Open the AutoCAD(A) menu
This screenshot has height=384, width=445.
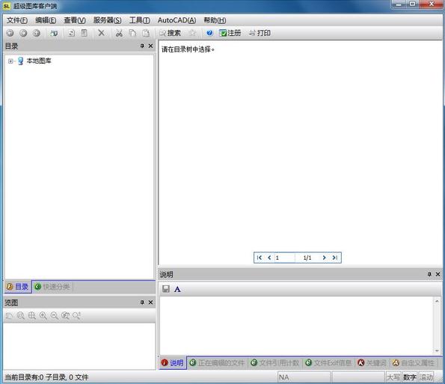click(177, 20)
